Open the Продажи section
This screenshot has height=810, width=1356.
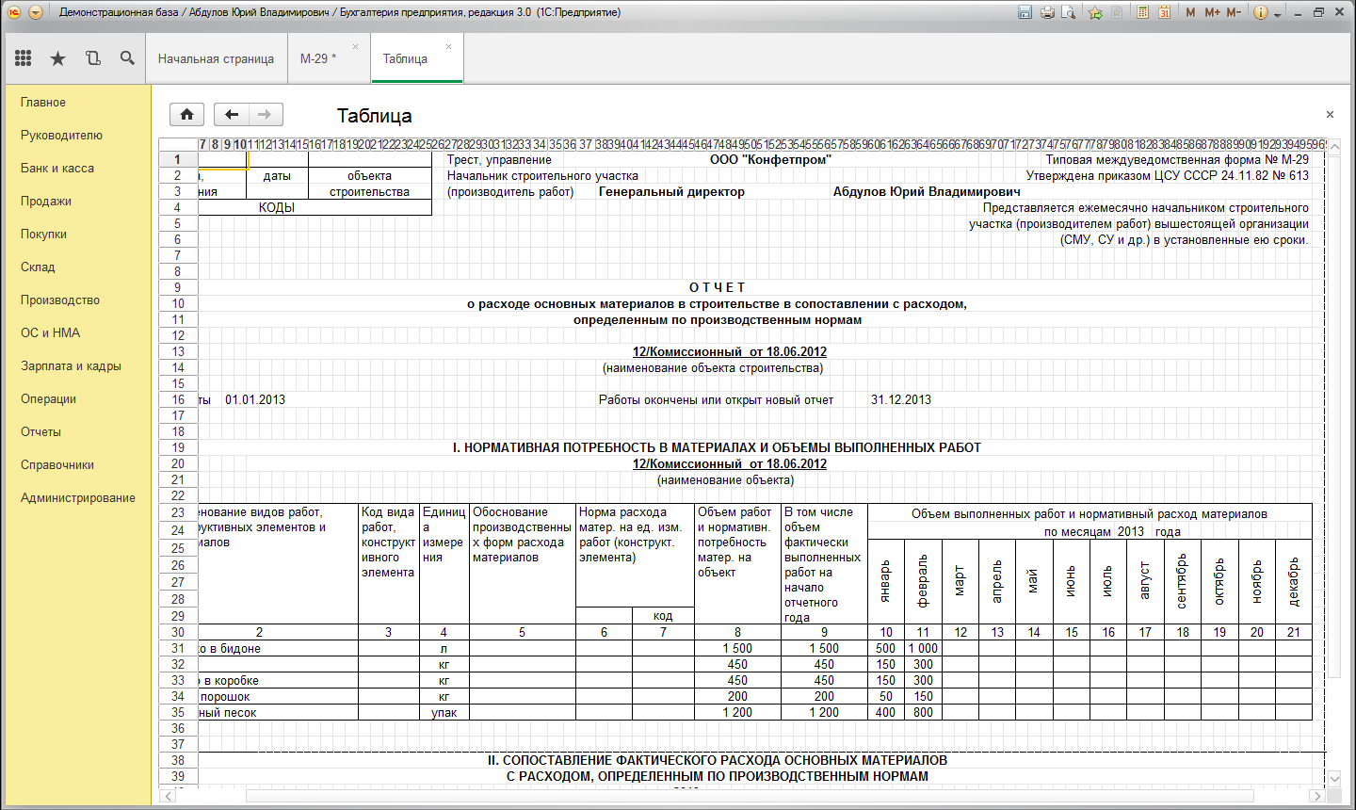click(46, 201)
